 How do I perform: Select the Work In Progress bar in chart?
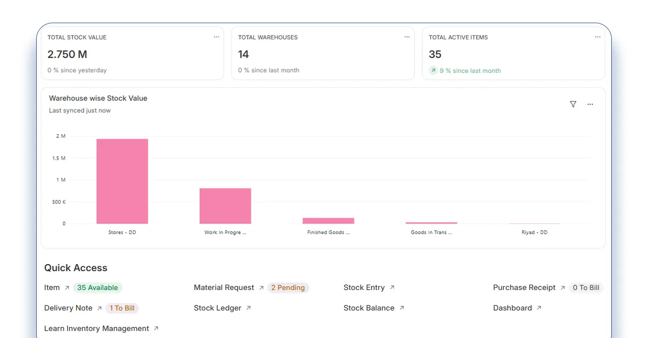pyautogui.click(x=225, y=205)
